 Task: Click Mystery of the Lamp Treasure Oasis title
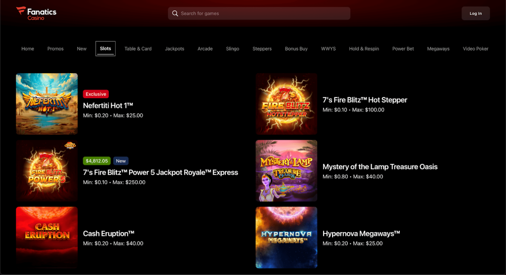point(380,167)
